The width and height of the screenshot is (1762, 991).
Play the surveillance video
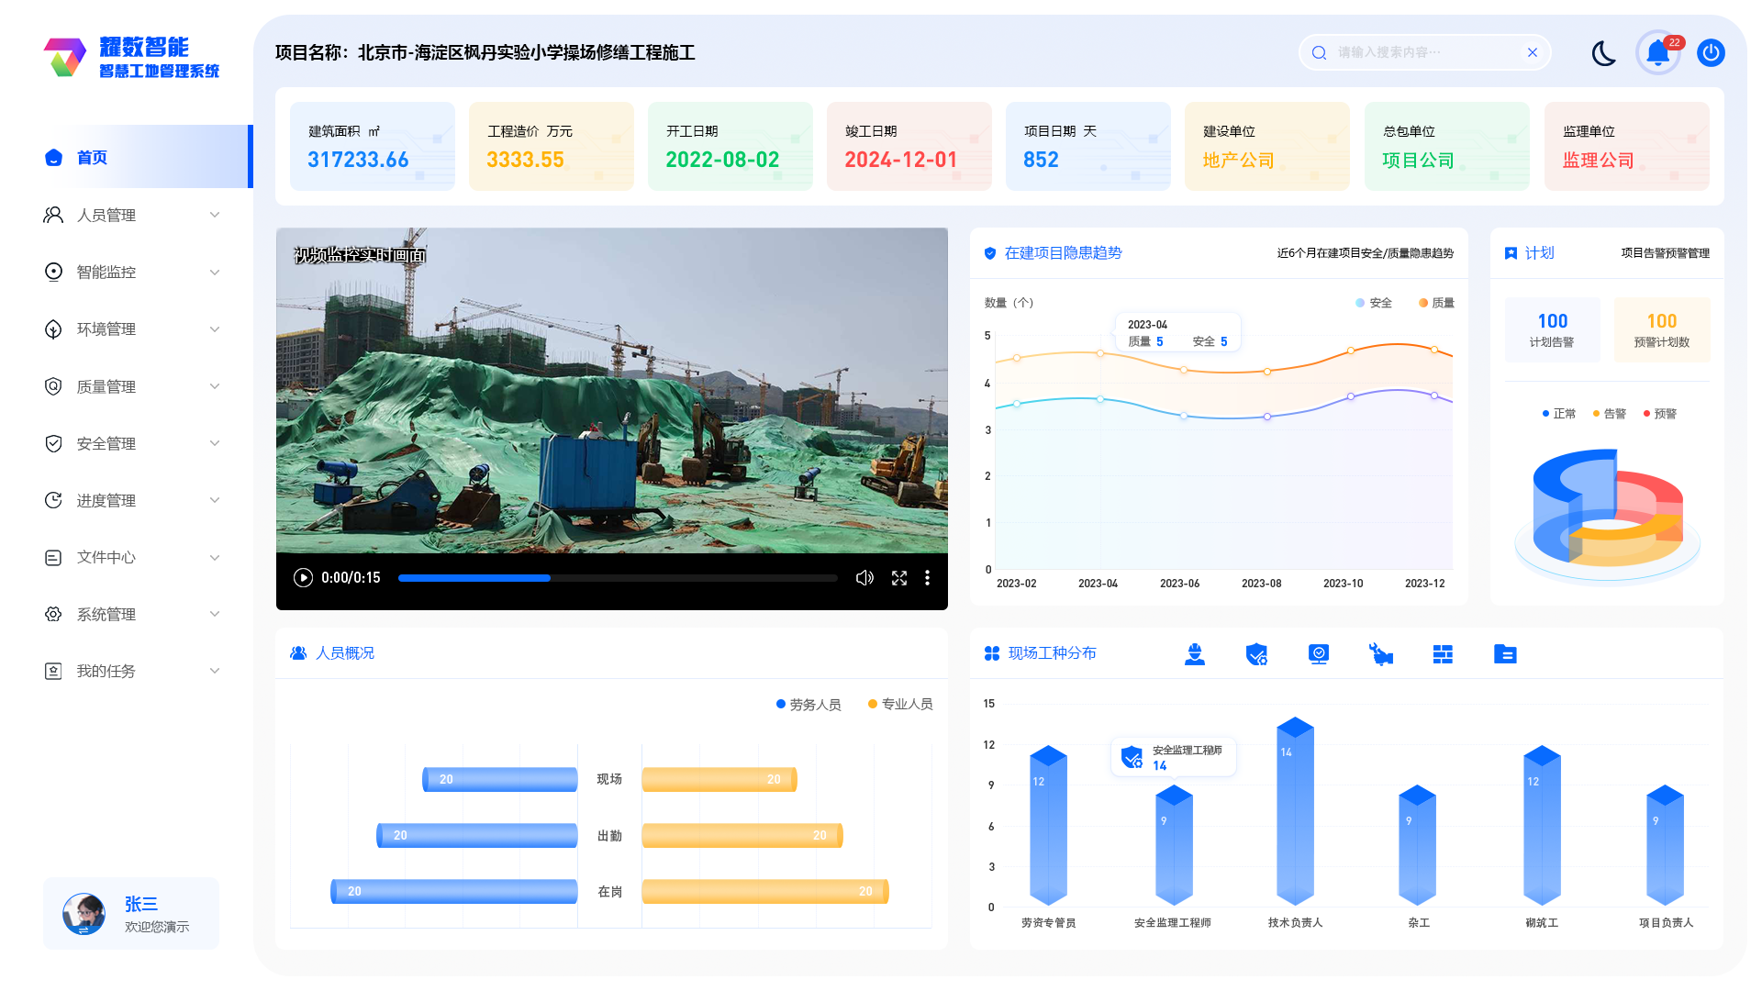point(303,578)
